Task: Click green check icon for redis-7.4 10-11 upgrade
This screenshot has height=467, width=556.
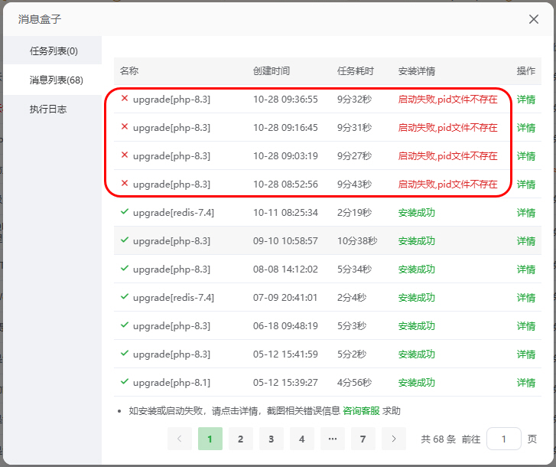Action: pyautogui.click(x=125, y=212)
